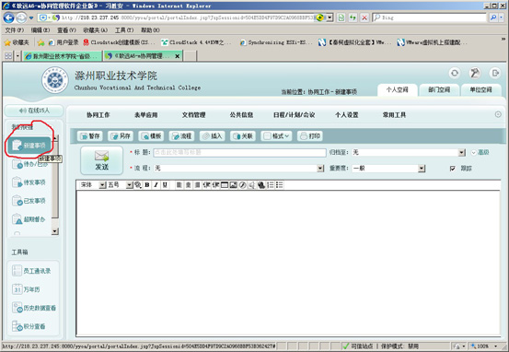Screen dimensions: 509x352
Task: Open the 格式 format dropdown
Action: [x=275, y=135]
